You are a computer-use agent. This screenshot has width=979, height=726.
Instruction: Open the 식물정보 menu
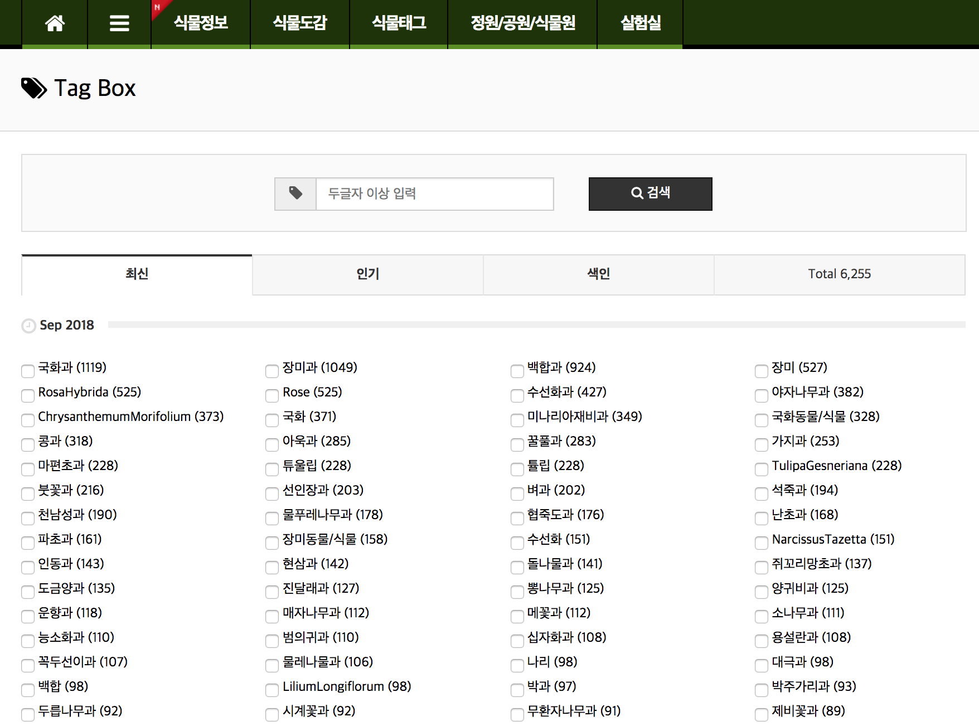point(201,23)
